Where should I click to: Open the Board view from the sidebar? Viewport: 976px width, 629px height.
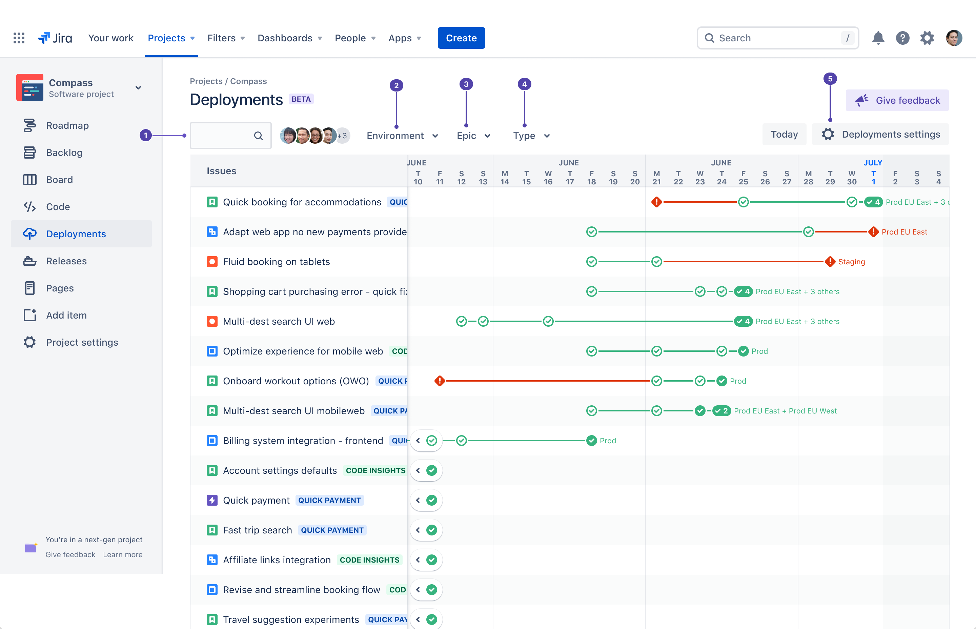click(30, 179)
